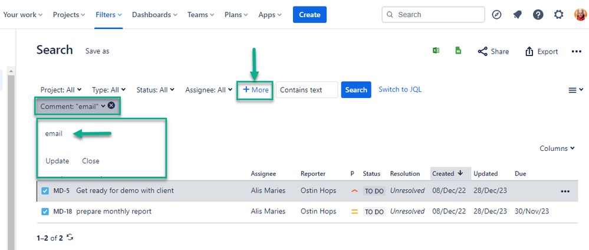
Task: Sort by Created descending arrow
Action: pyautogui.click(x=460, y=173)
